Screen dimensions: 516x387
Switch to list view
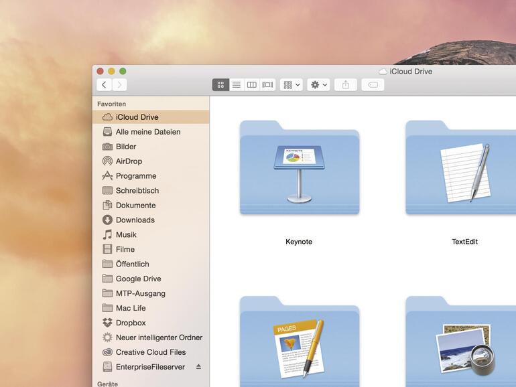pos(237,85)
